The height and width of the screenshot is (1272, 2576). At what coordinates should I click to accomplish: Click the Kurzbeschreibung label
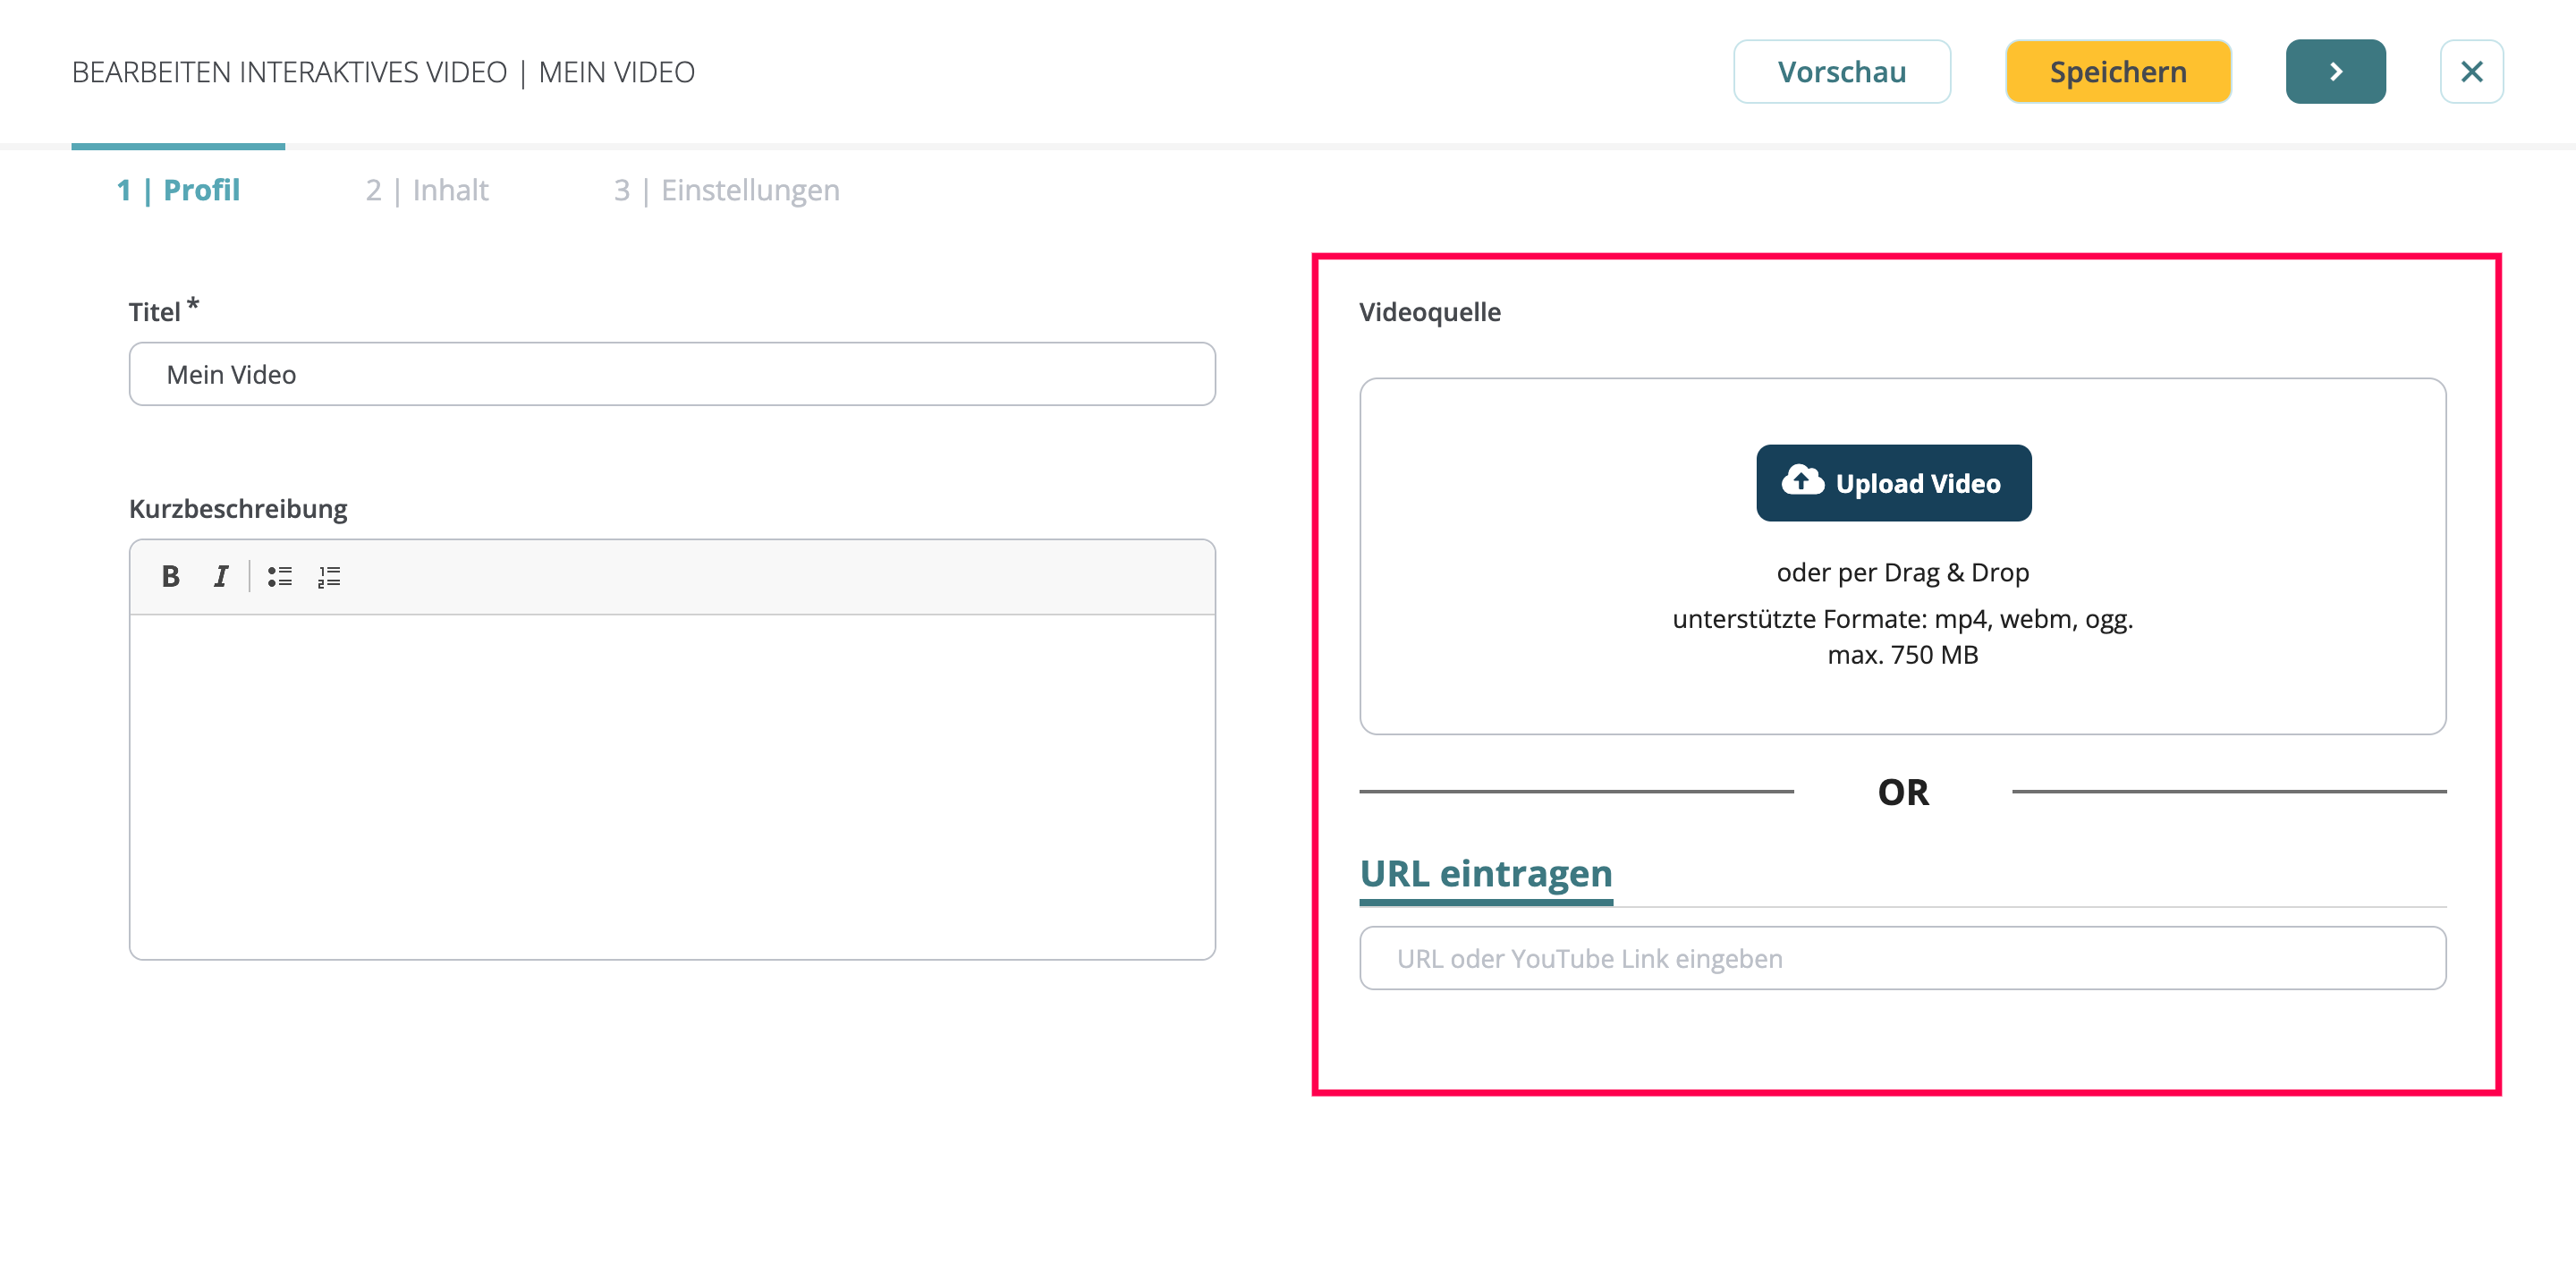pyautogui.click(x=238, y=509)
